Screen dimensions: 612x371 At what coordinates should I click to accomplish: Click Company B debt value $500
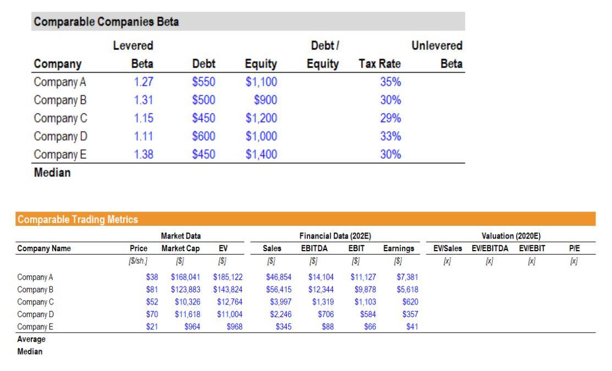coord(203,100)
